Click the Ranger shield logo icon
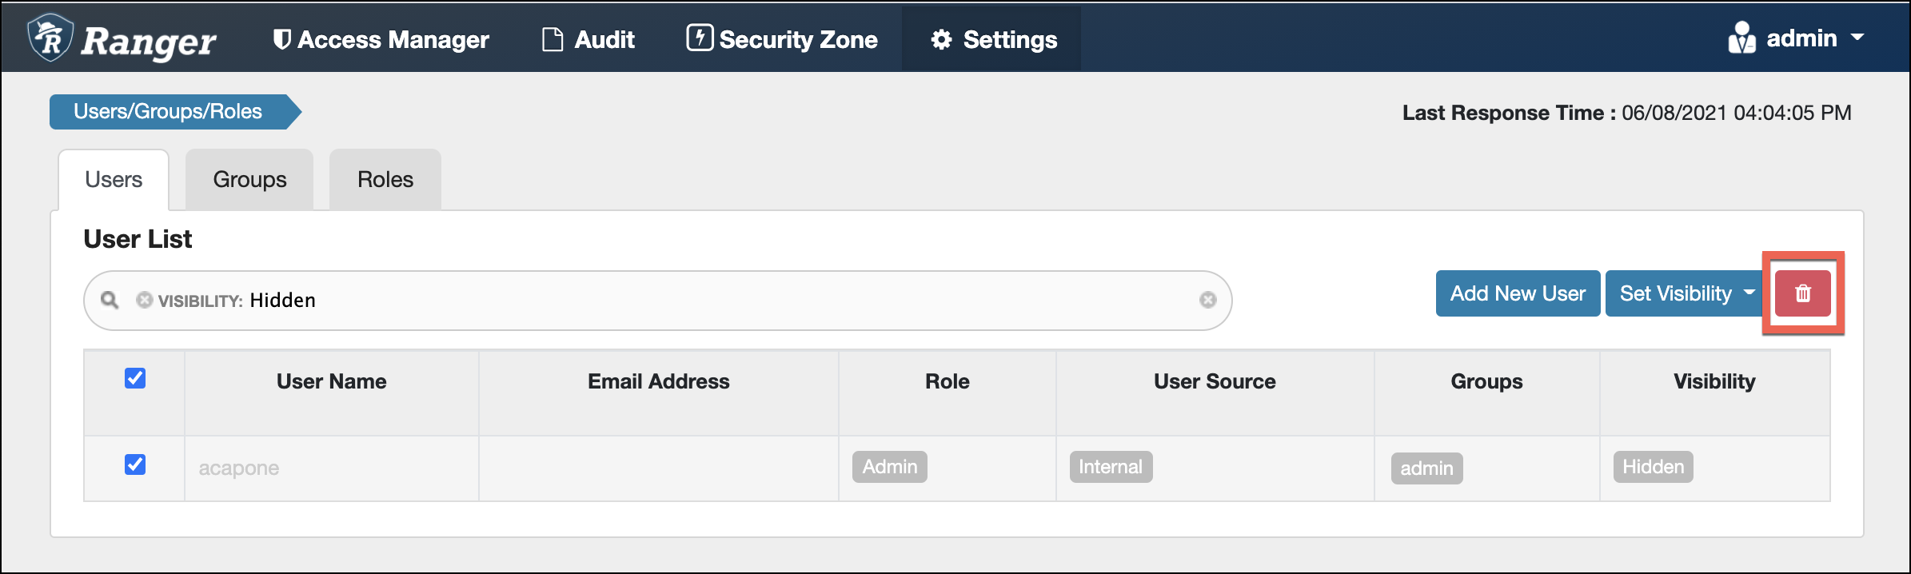Screen dimensions: 1911x574 pyautogui.click(x=50, y=38)
